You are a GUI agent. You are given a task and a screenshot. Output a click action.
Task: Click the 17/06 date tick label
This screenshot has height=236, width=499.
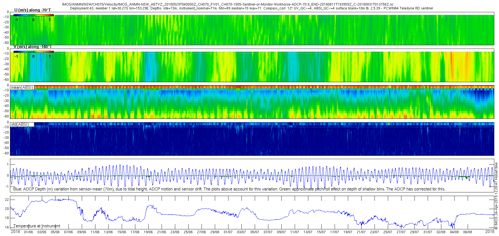(x=135, y=232)
